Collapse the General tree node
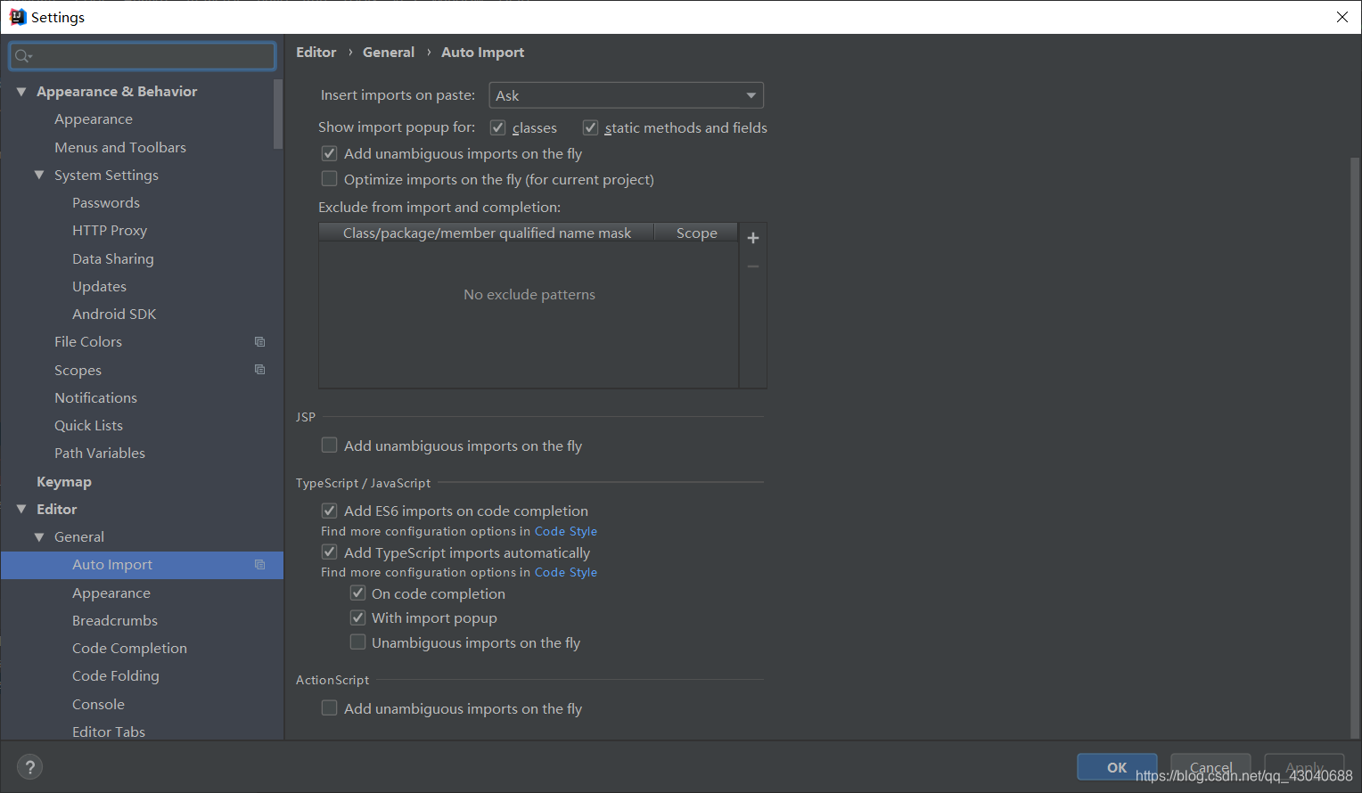1362x793 pixels. [39, 537]
